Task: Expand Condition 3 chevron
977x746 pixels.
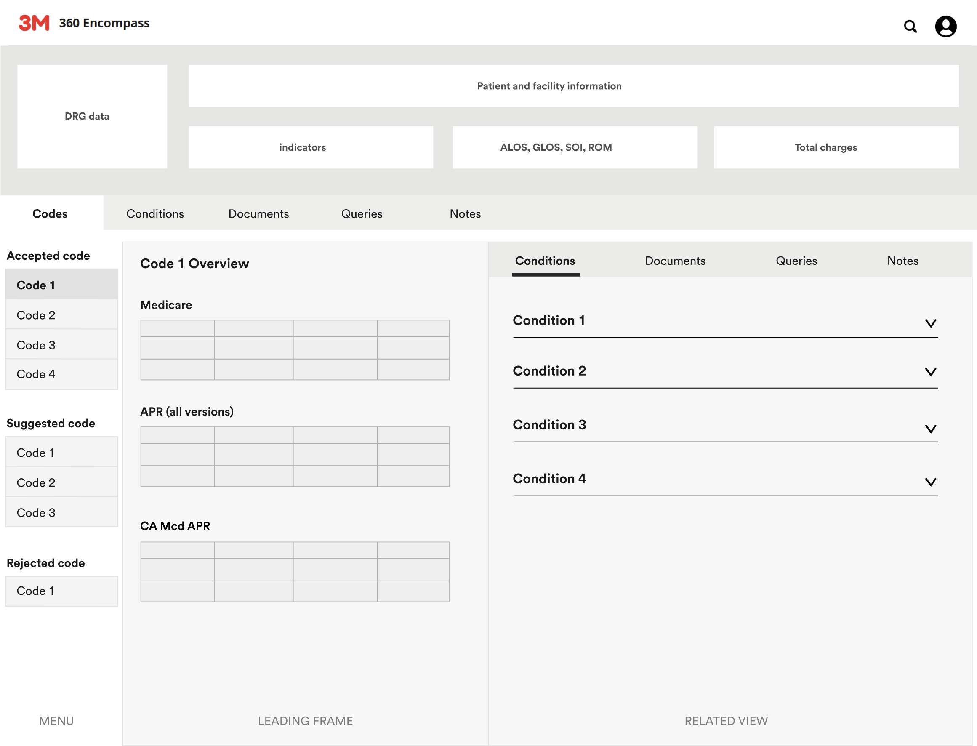Action: click(x=930, y=429)
